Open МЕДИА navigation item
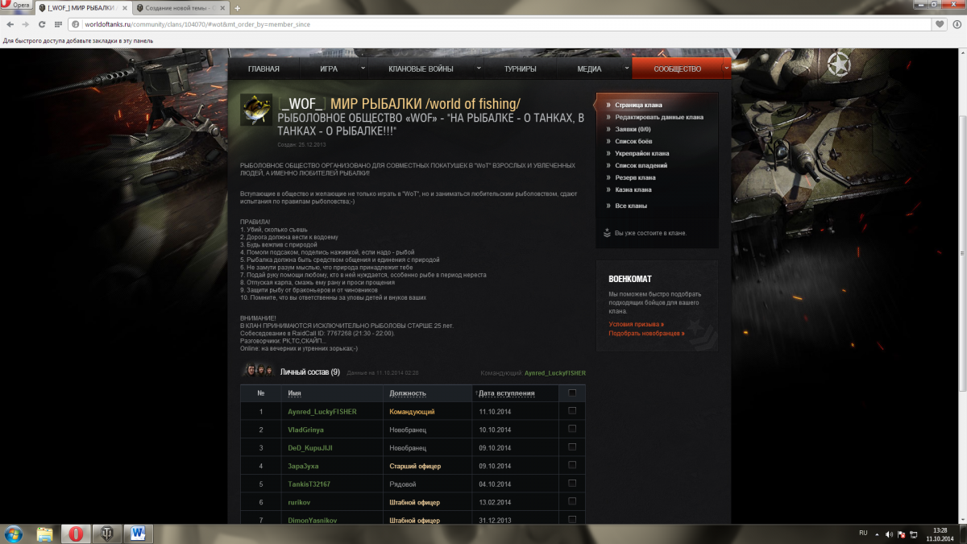 coord(589,69)
